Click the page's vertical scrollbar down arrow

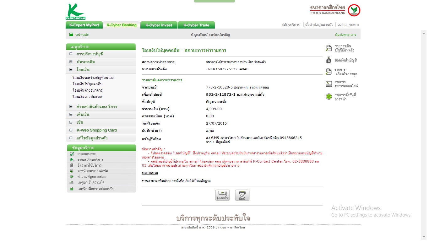point(424,237)
